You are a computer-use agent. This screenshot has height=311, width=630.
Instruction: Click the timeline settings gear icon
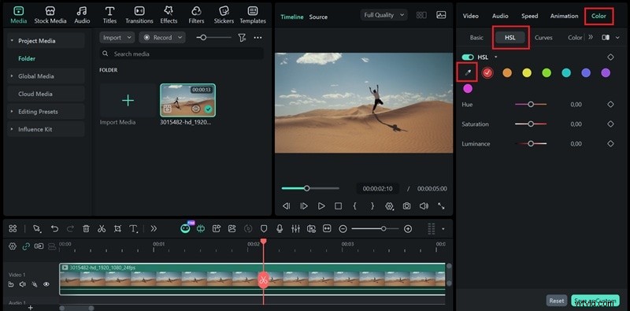(13, 246)
